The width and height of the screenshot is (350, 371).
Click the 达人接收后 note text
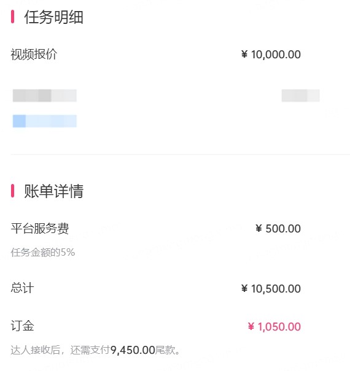click(x=36, y=350)
